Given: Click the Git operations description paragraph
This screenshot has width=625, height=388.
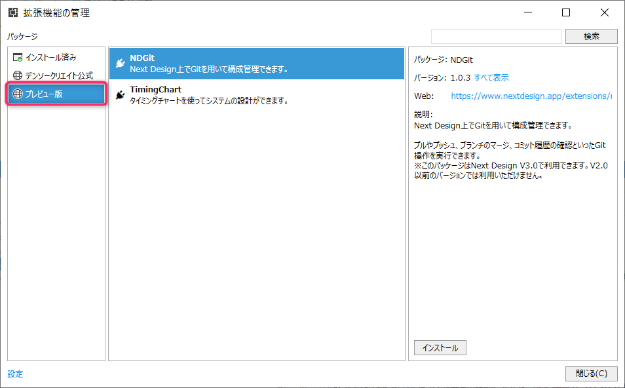Looking at the screenshot, I should tap(510, 150).
